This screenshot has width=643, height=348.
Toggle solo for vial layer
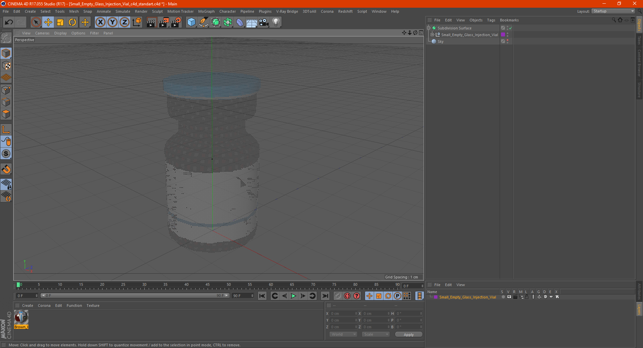coord(503,297)
